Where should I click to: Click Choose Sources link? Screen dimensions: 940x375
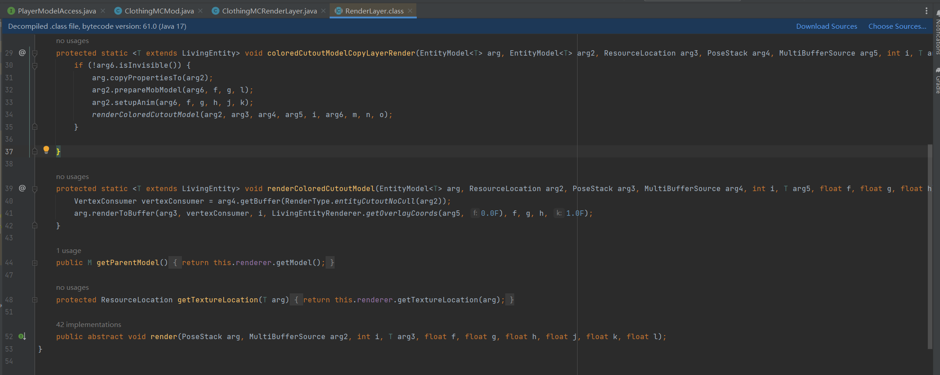coord(897,26)
